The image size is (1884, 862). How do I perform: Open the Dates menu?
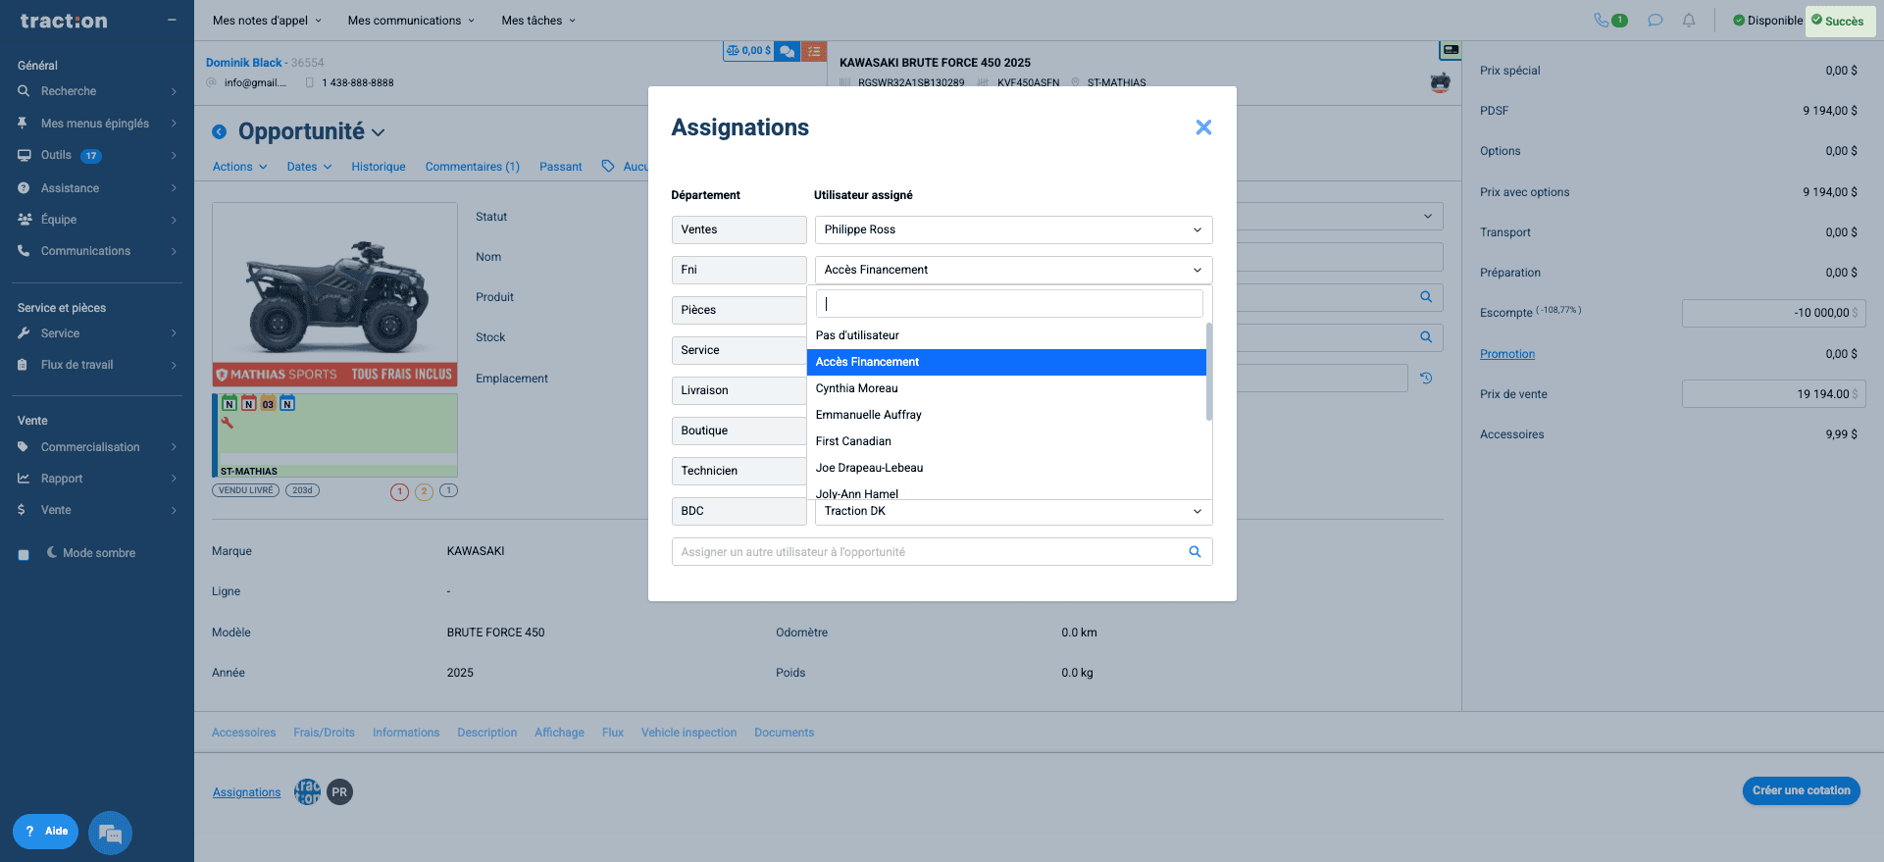[x=309, y=167]
